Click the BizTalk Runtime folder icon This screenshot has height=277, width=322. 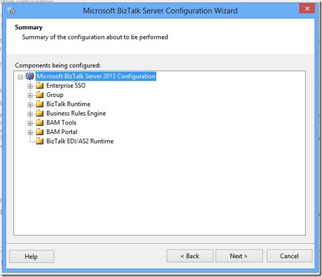[x=40, y=104]
